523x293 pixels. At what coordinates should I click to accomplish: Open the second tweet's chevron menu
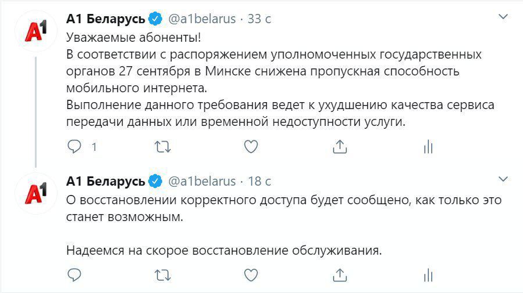[503, 179]
